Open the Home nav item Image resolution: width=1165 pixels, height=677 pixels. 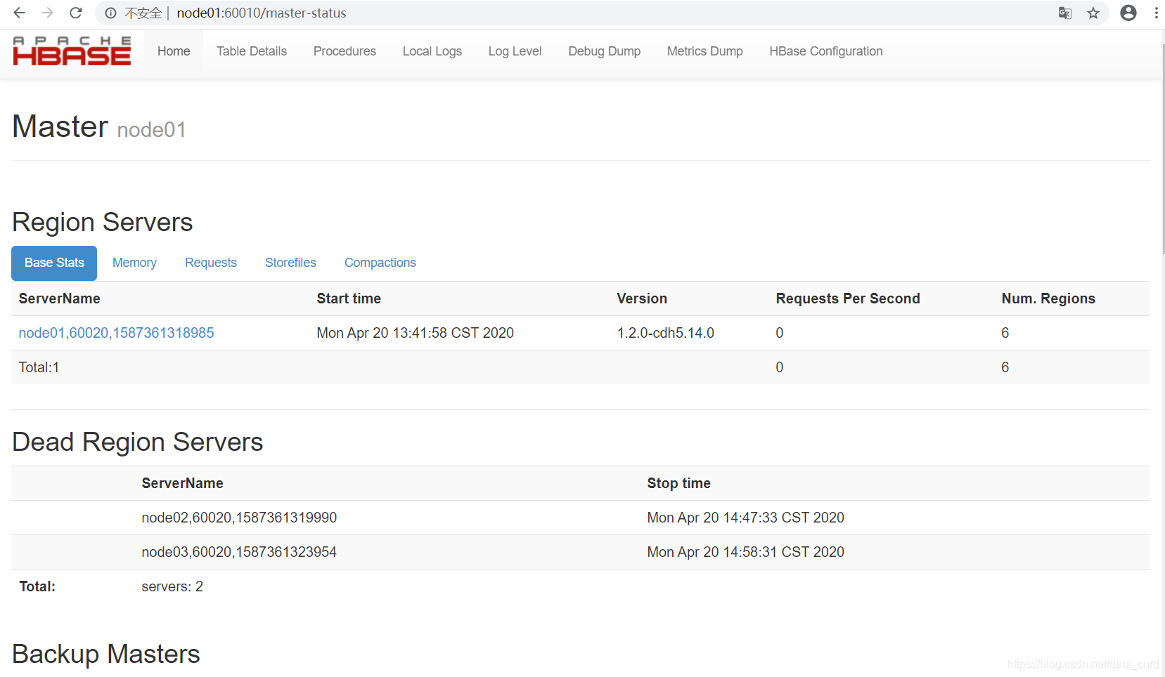click(x=174, y=51)
